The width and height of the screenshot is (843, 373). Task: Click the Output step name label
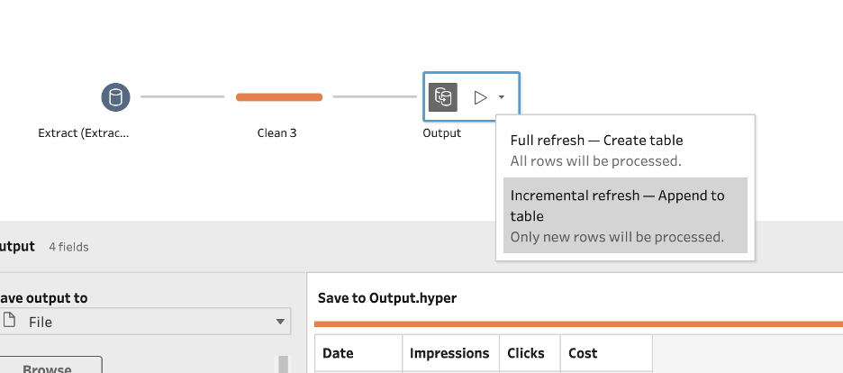point(441,133)
